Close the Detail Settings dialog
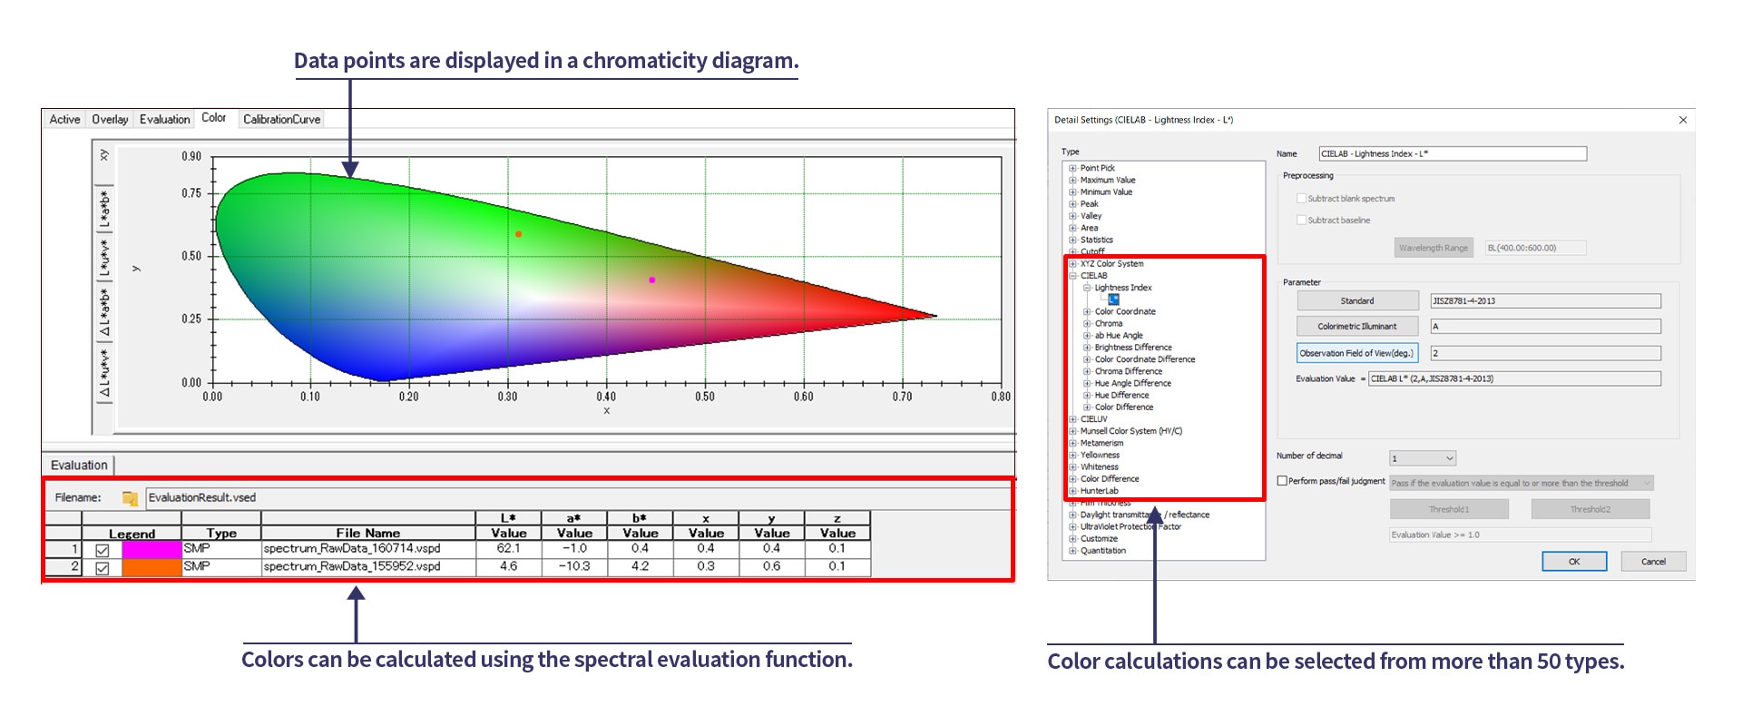Image resolution: width=1742 pixels, height=726 pixels. click(1682, 120)
